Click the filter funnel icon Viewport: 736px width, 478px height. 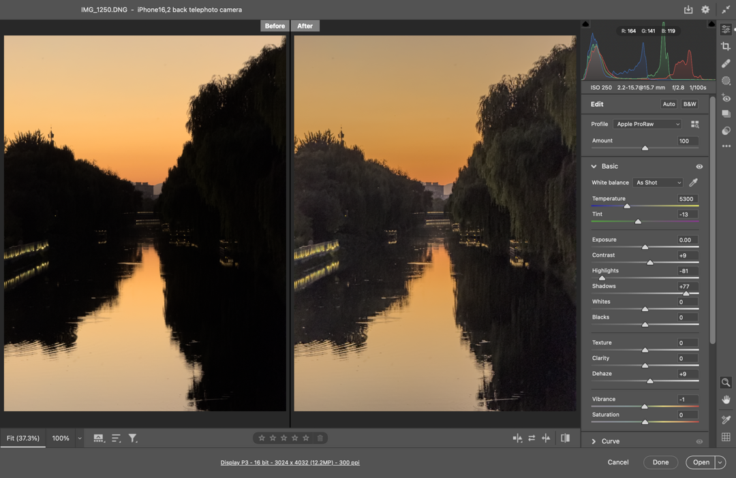(x=133, y=439)
